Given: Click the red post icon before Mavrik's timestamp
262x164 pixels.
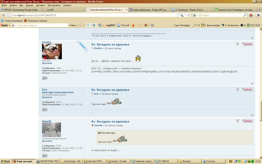Looking at the screenshot, I should pyautogui.click(x=93, y=125).
